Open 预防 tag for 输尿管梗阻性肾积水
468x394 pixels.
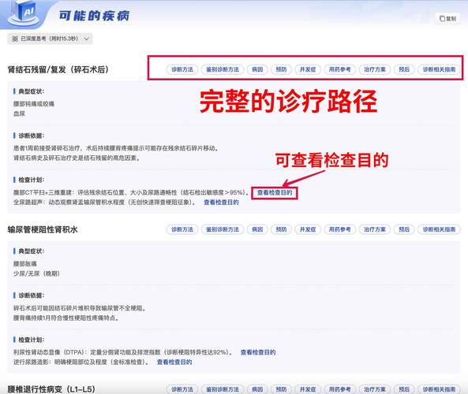tap(281, 229)
